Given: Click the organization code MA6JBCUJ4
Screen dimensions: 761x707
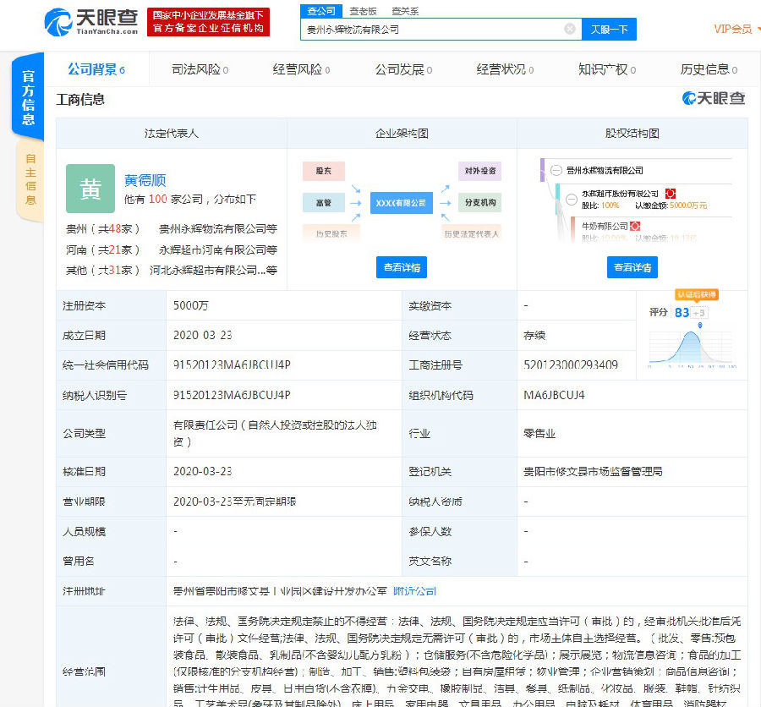Looking at the screenshot, I should click(x=554, y=395).
